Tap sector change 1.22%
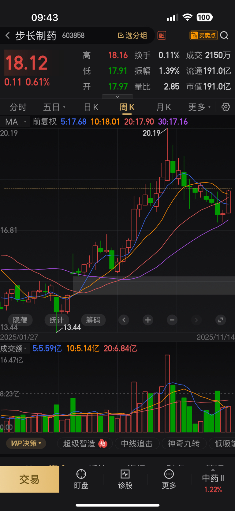This screenshot has width=235, height=511. pos(213,489)
